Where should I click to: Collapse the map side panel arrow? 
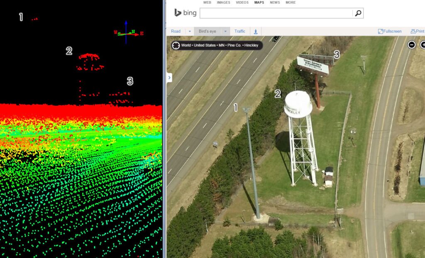point(169,78)
